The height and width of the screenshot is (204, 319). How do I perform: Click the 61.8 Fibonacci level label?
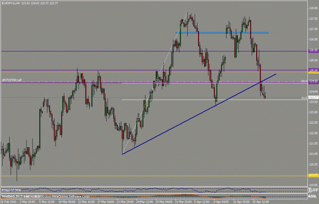click(x=304, y=98)
